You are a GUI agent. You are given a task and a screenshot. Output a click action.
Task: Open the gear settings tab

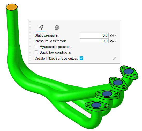point(57,27)
